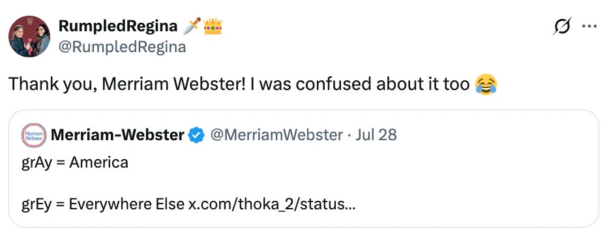This screenshot has width=609, height=240.
Task: Click the dagger emoji beside RumpledRegina
Action: point(192,26)
